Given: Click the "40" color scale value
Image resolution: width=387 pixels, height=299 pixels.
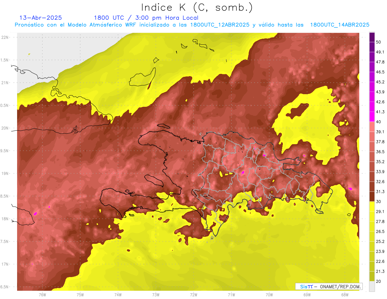Looking at the screenshot, I should point(379,122).
